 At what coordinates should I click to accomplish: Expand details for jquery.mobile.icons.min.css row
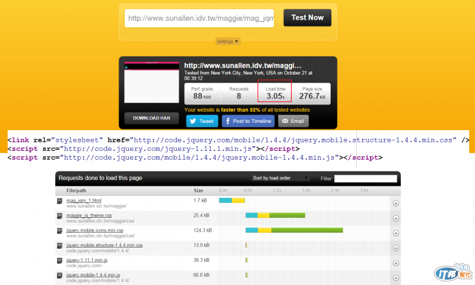(x=395, y=233)
